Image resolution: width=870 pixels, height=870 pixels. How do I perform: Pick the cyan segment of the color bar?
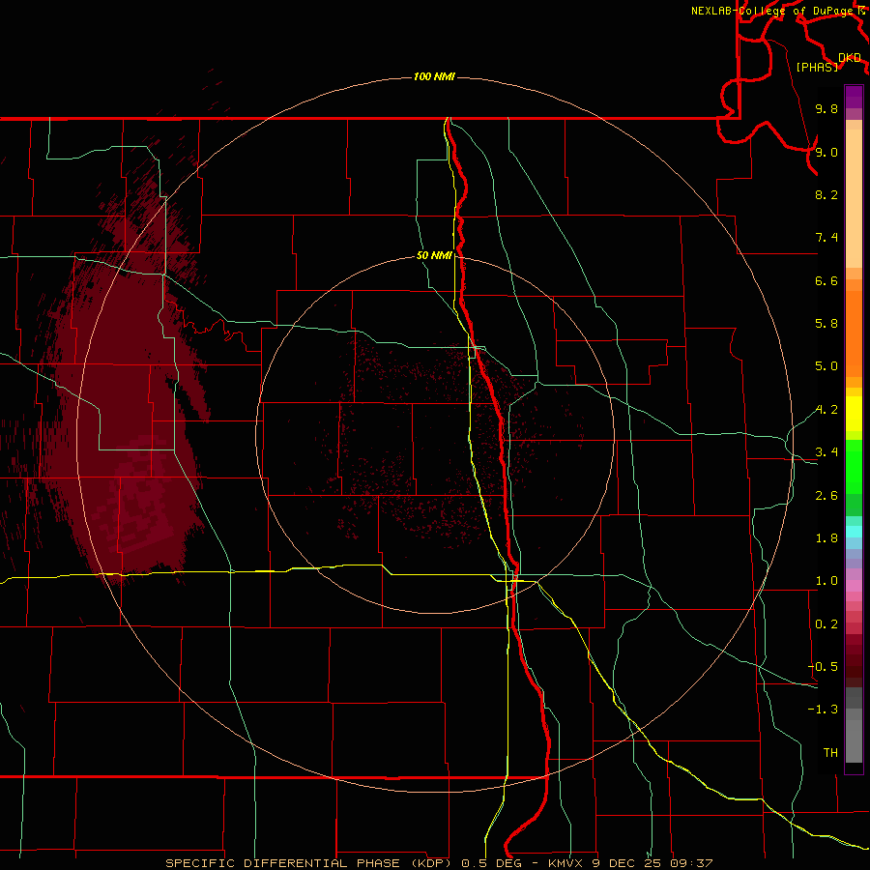[854, 532]
